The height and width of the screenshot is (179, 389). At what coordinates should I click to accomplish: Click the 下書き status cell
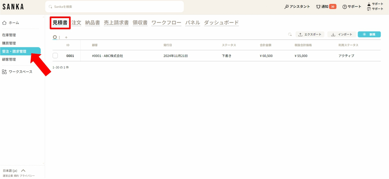point(227,56)
